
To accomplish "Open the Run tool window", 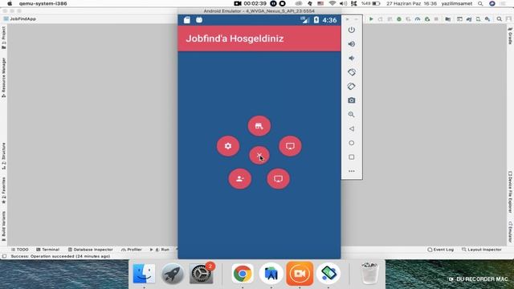I will coord(160,250).
